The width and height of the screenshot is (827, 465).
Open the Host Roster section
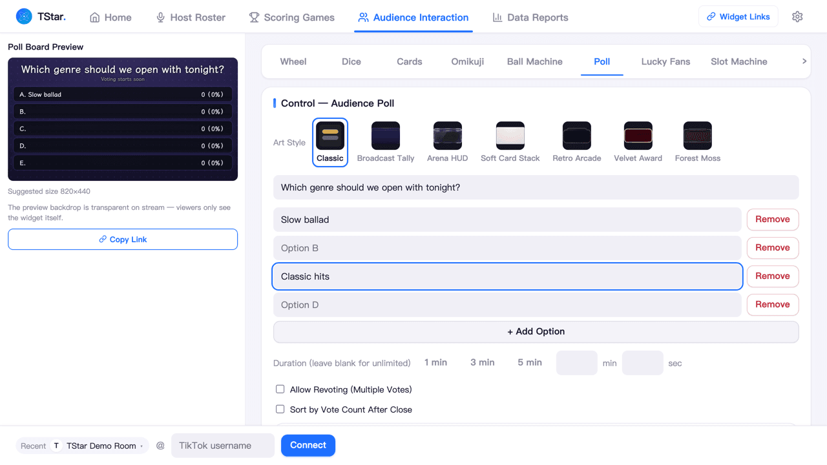coord(191,17)
